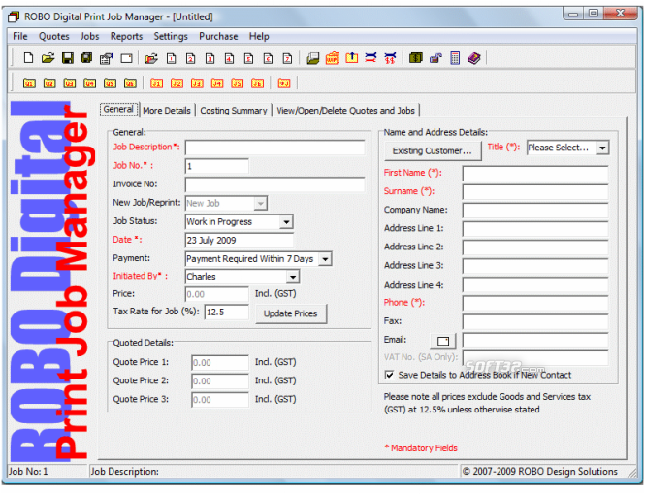Click the blue and red wrenches icon
The width and height of the screenshot is (645, 494).
point(371,58)
